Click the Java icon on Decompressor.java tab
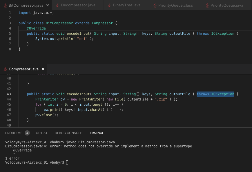The height and width of the screenshot is (172, 252). click(x=57, y=5)
